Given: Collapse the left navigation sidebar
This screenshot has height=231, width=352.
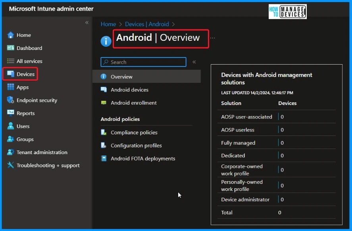Looking at the screenshot, I should click(x=87, y=23).
